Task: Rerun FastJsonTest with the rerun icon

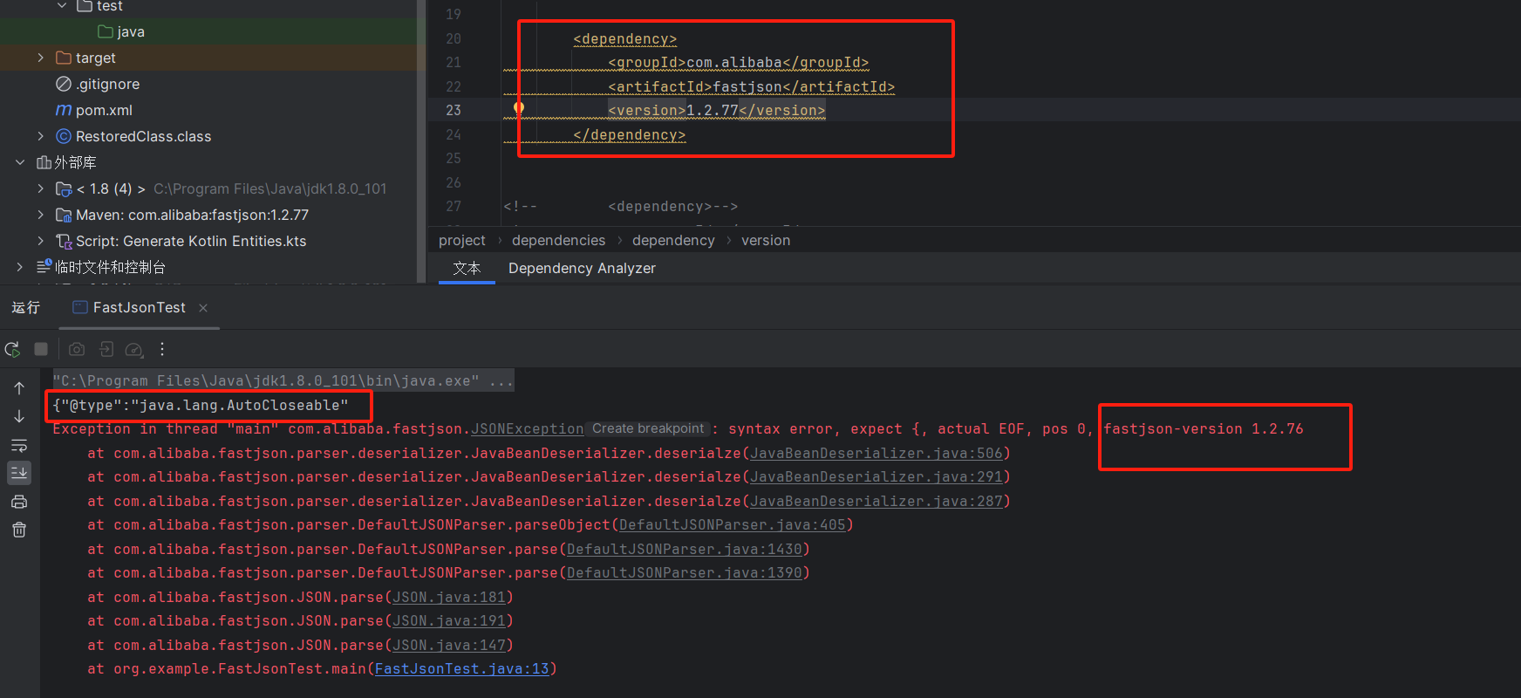Action: (x=12, y=349)
